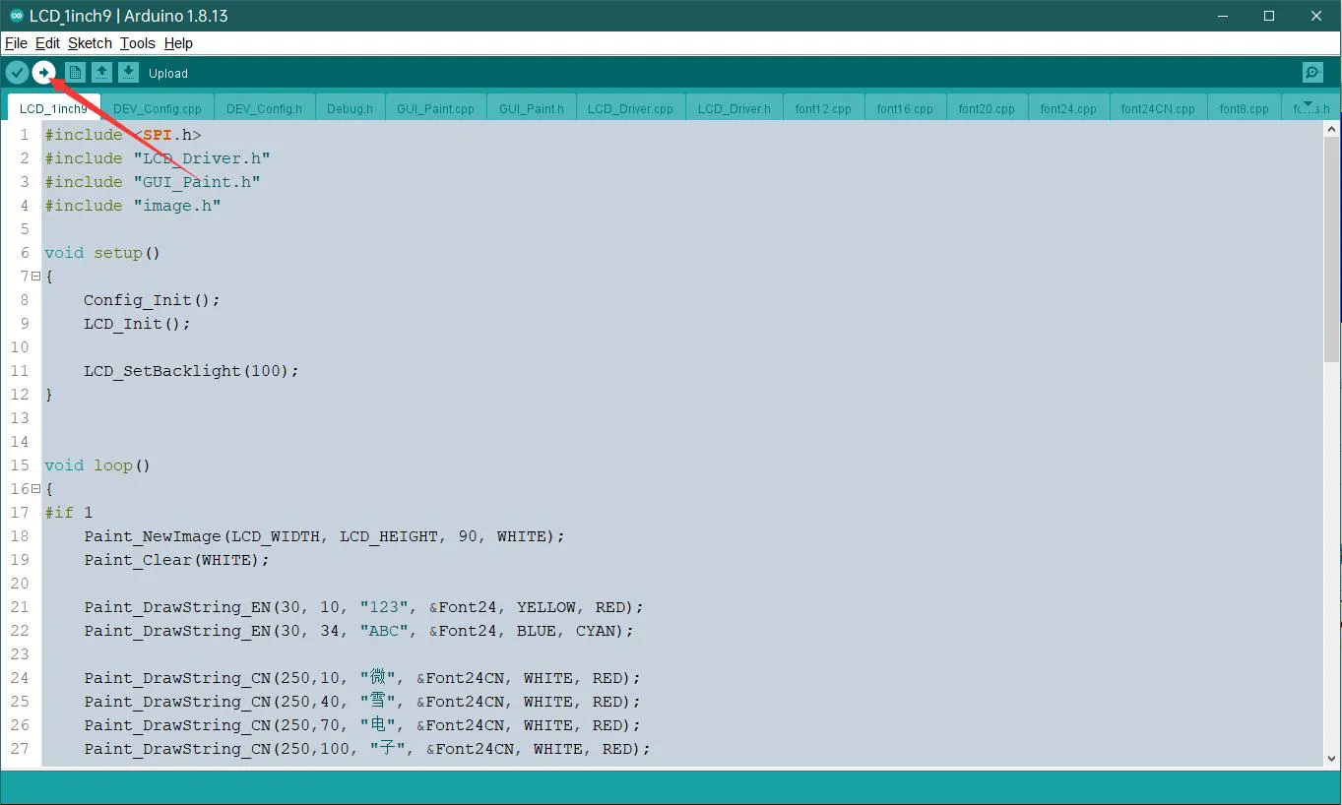Click the Arduino logo in the title bar
The image size is (1342, 805).
pyautogui.click(x=17, y=16)
